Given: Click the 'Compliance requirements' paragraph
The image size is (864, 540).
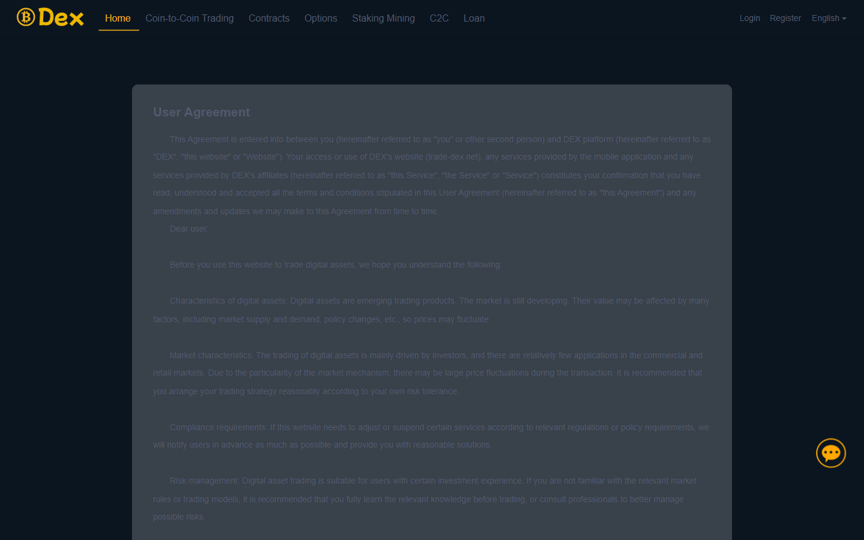Looking at the screenshot, I should 431,436.
